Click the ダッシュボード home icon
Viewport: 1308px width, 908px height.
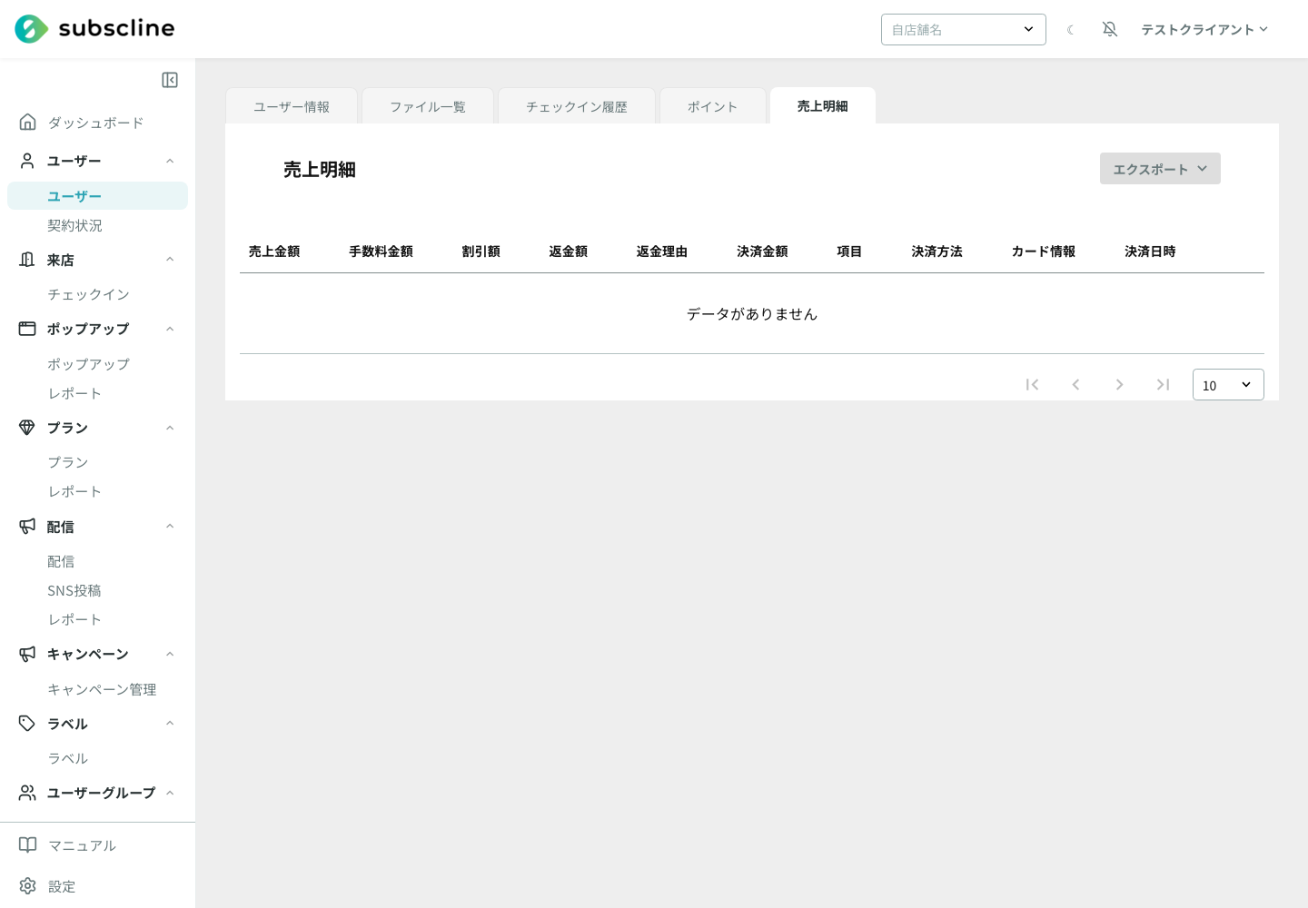coord(28,122)
